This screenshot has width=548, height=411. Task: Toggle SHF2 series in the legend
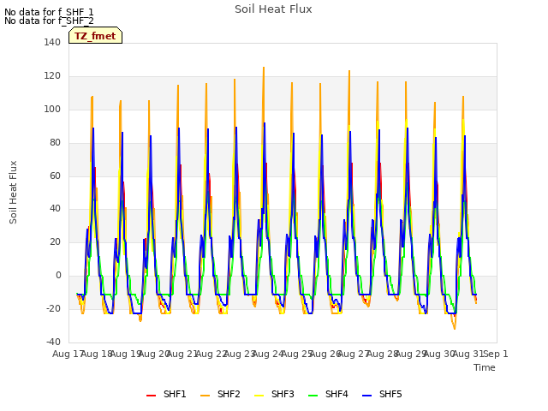(220, 394)
